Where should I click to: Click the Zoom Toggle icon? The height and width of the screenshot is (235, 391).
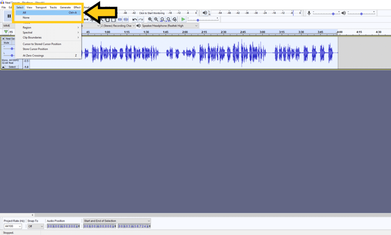[174, 19]
